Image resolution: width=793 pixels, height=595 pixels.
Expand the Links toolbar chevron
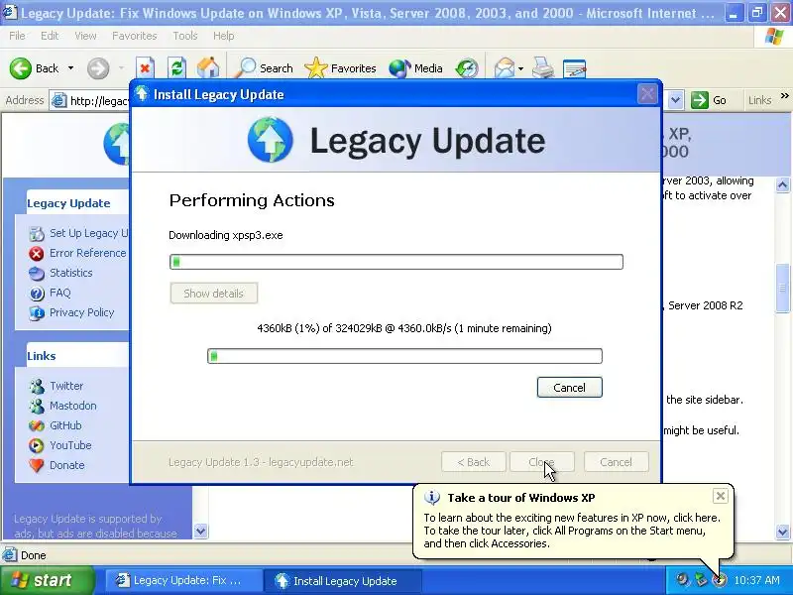[x=784, y=95]
